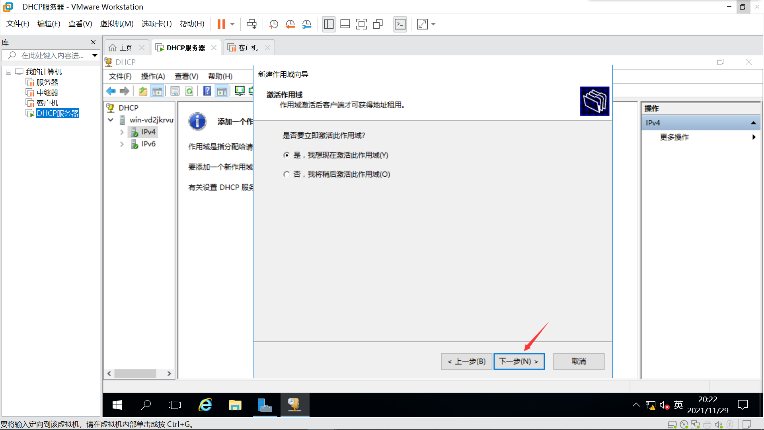Click send Ctrl+Alt+Del icon
Viewport: 764px width, 430px height.
251,24
